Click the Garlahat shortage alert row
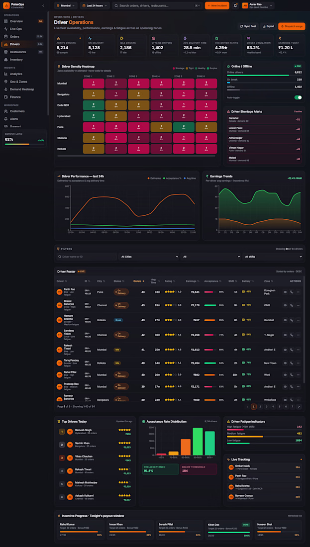310x547 pixels. tap(264, 120)
